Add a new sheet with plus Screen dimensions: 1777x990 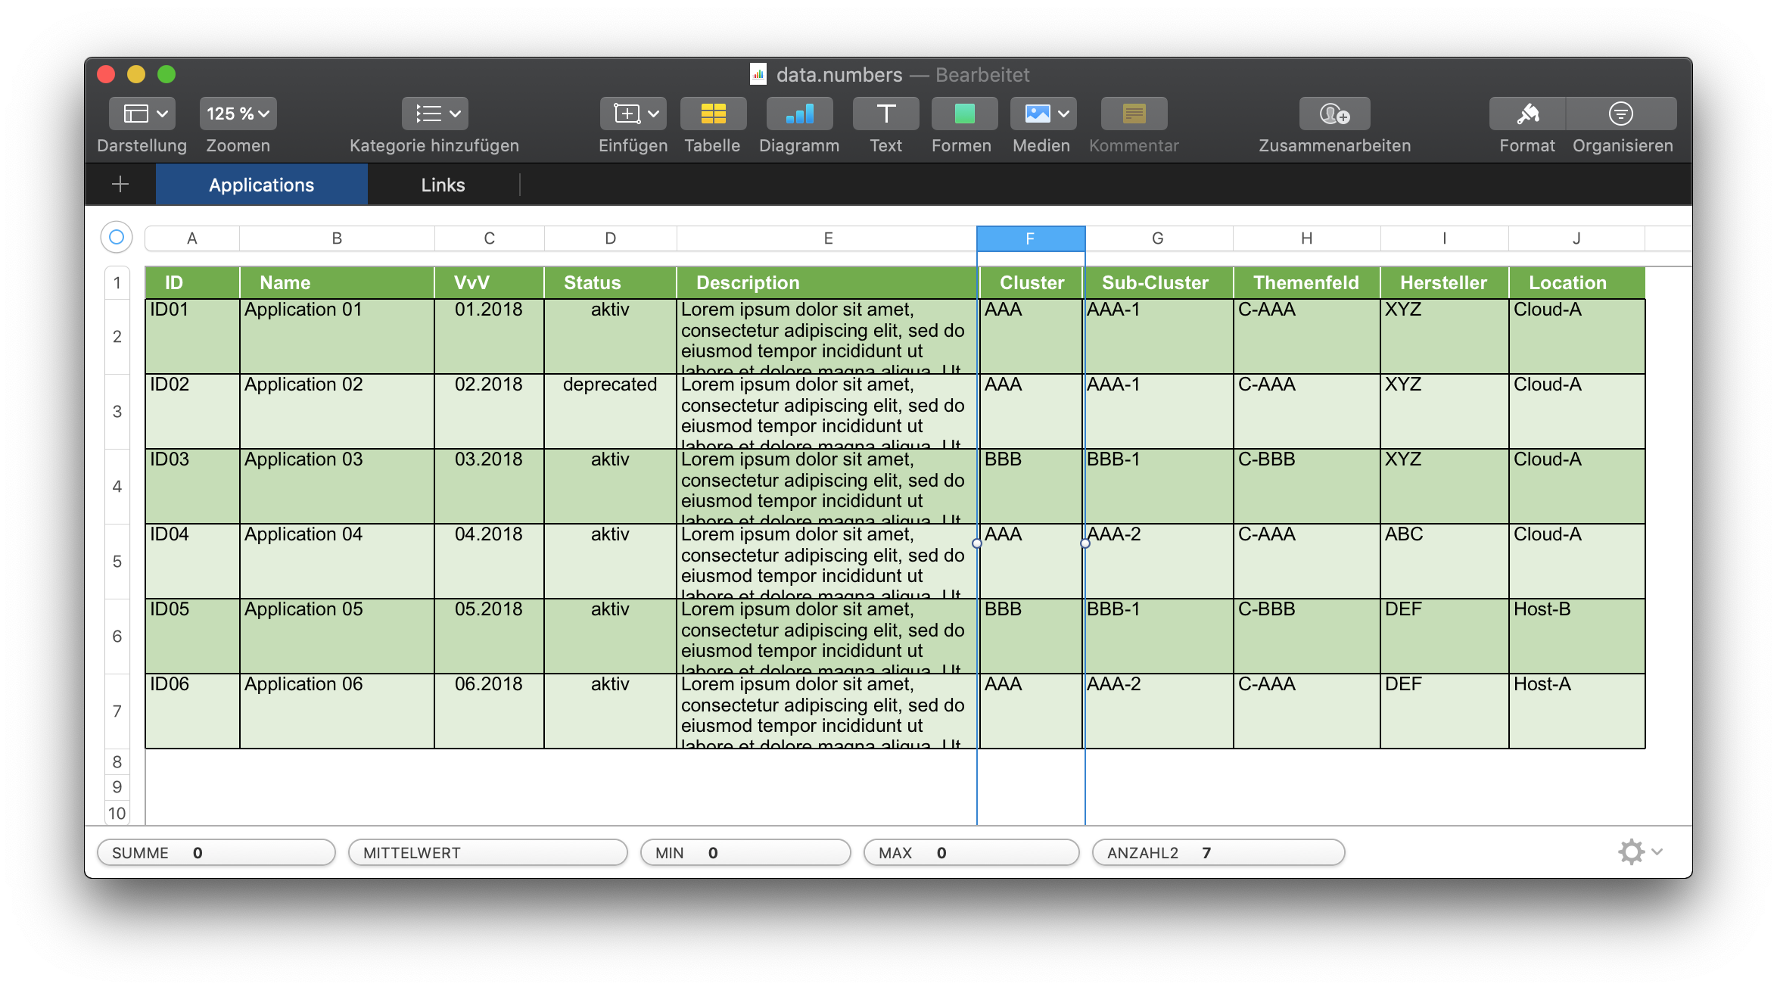tap(120, 184)
